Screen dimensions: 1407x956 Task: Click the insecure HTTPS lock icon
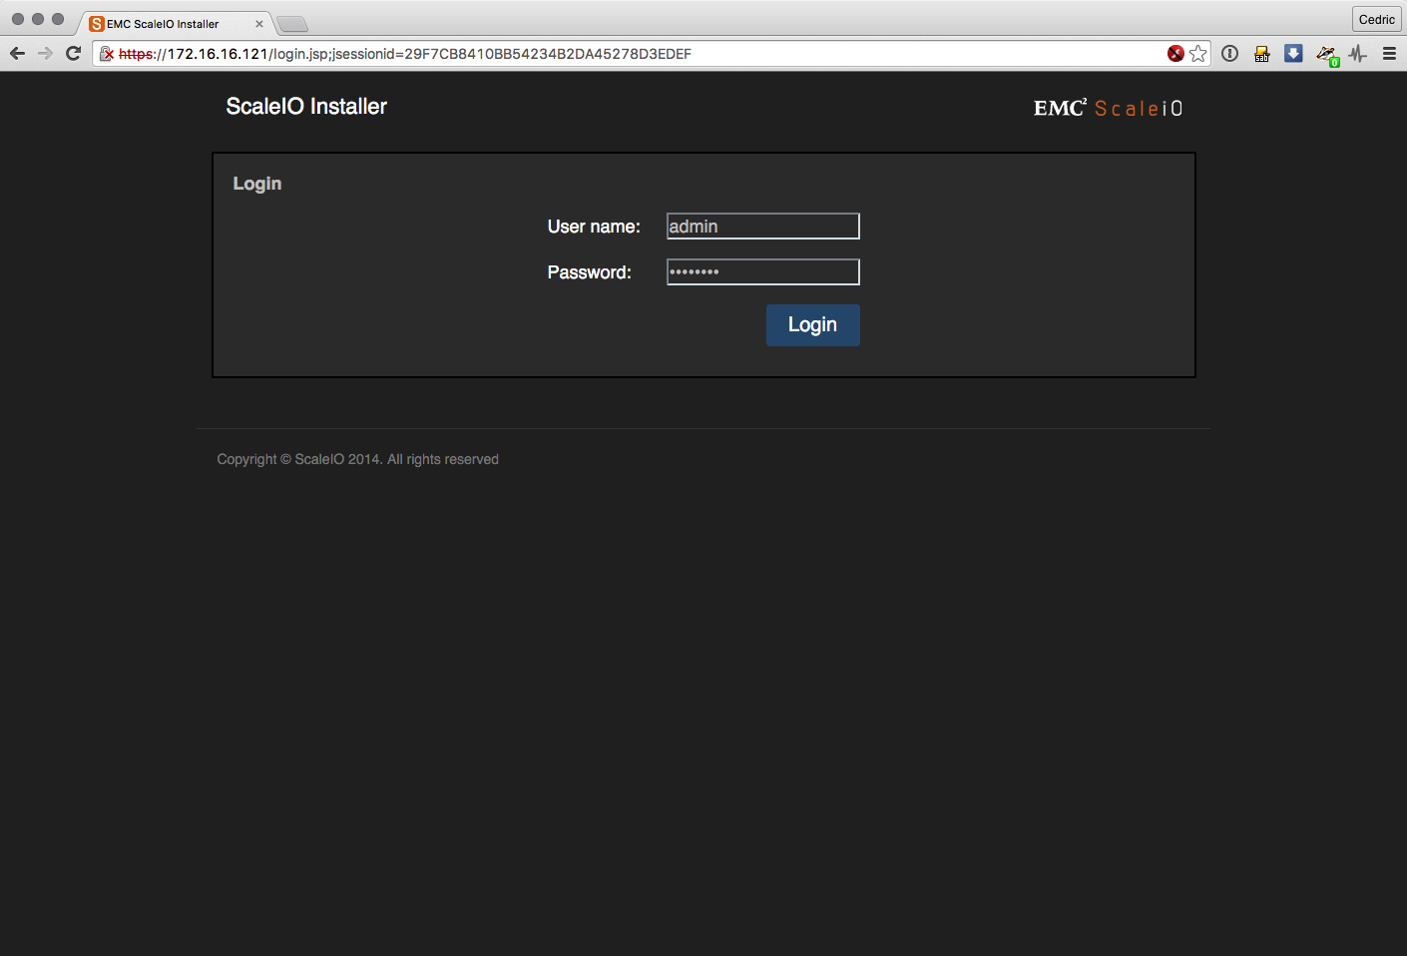click(x=107, y=54)
